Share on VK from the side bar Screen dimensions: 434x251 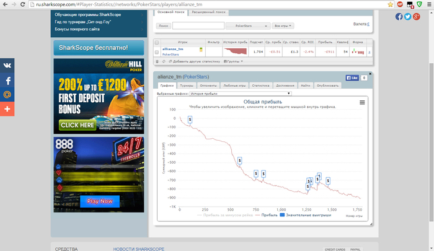pos(7,65)
